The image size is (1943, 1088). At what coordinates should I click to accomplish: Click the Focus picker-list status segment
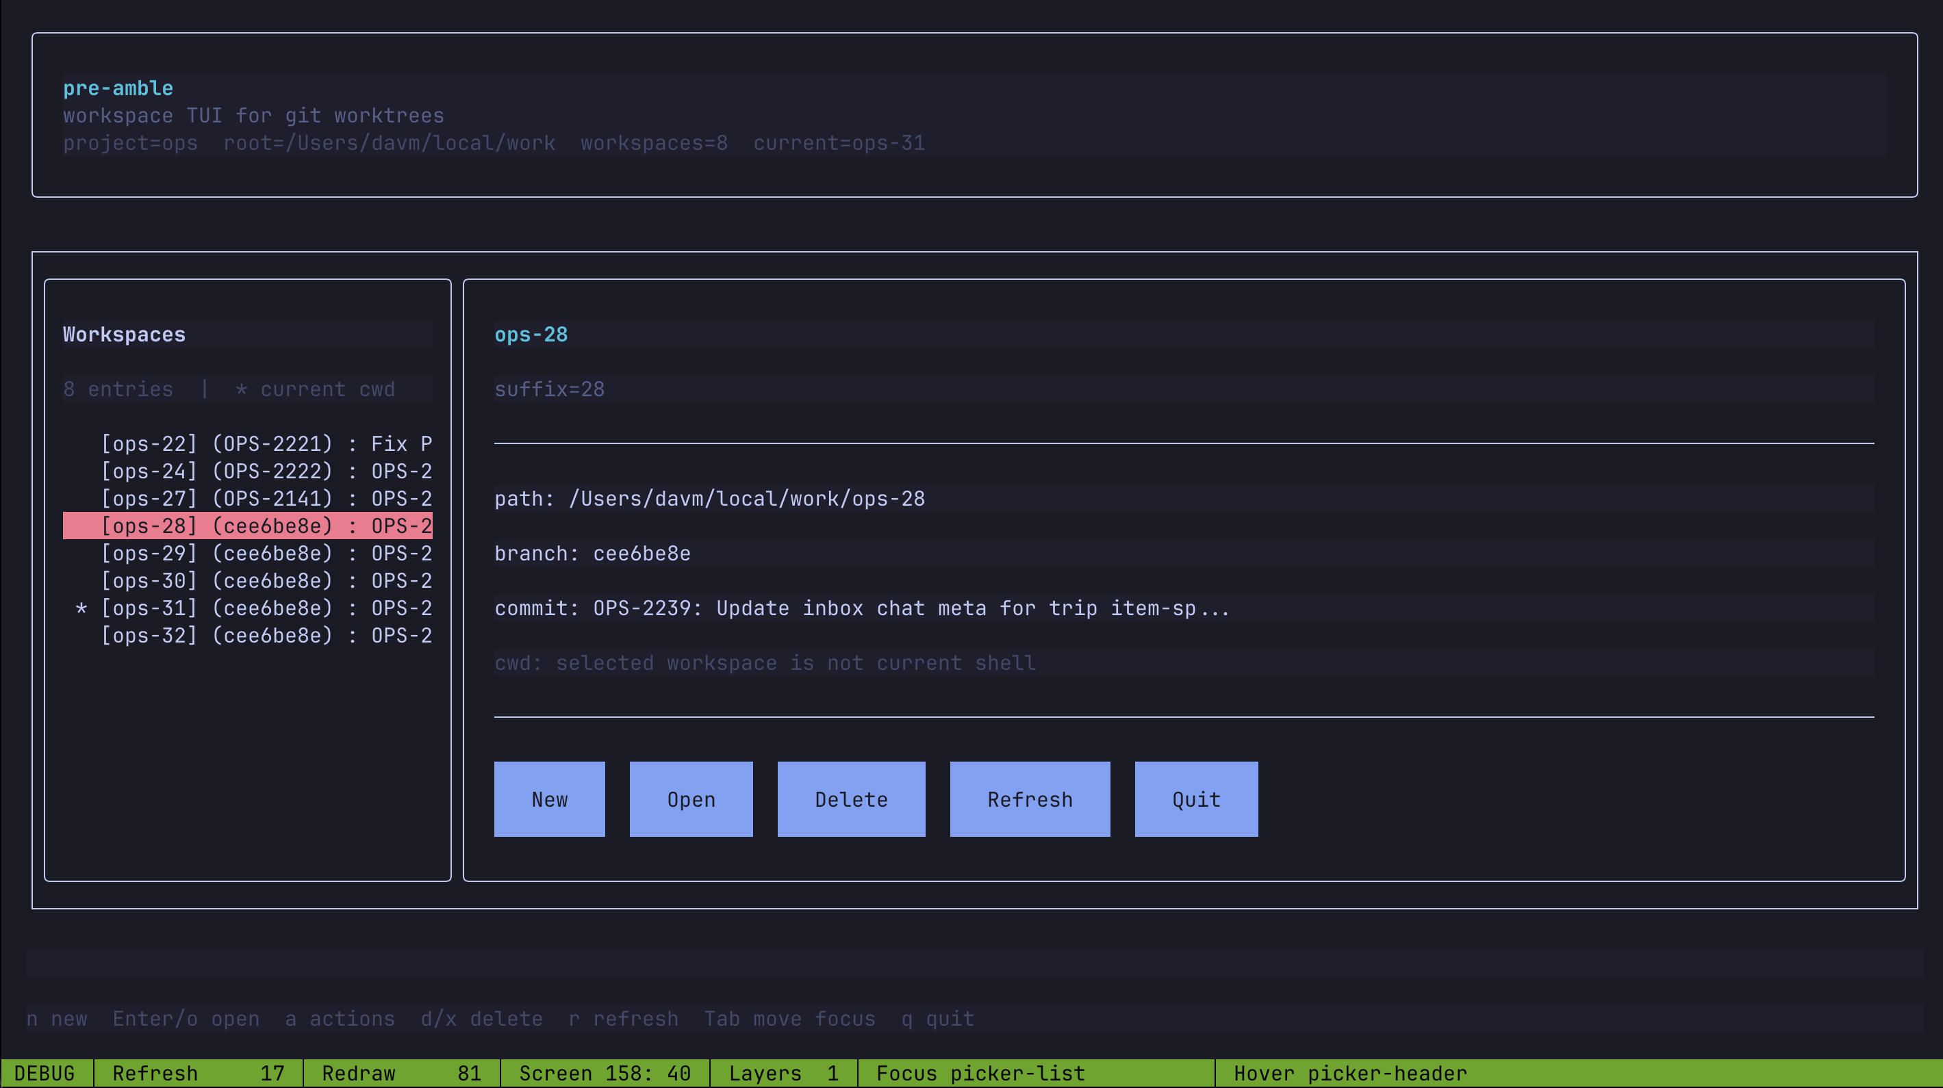[978, 1073]
